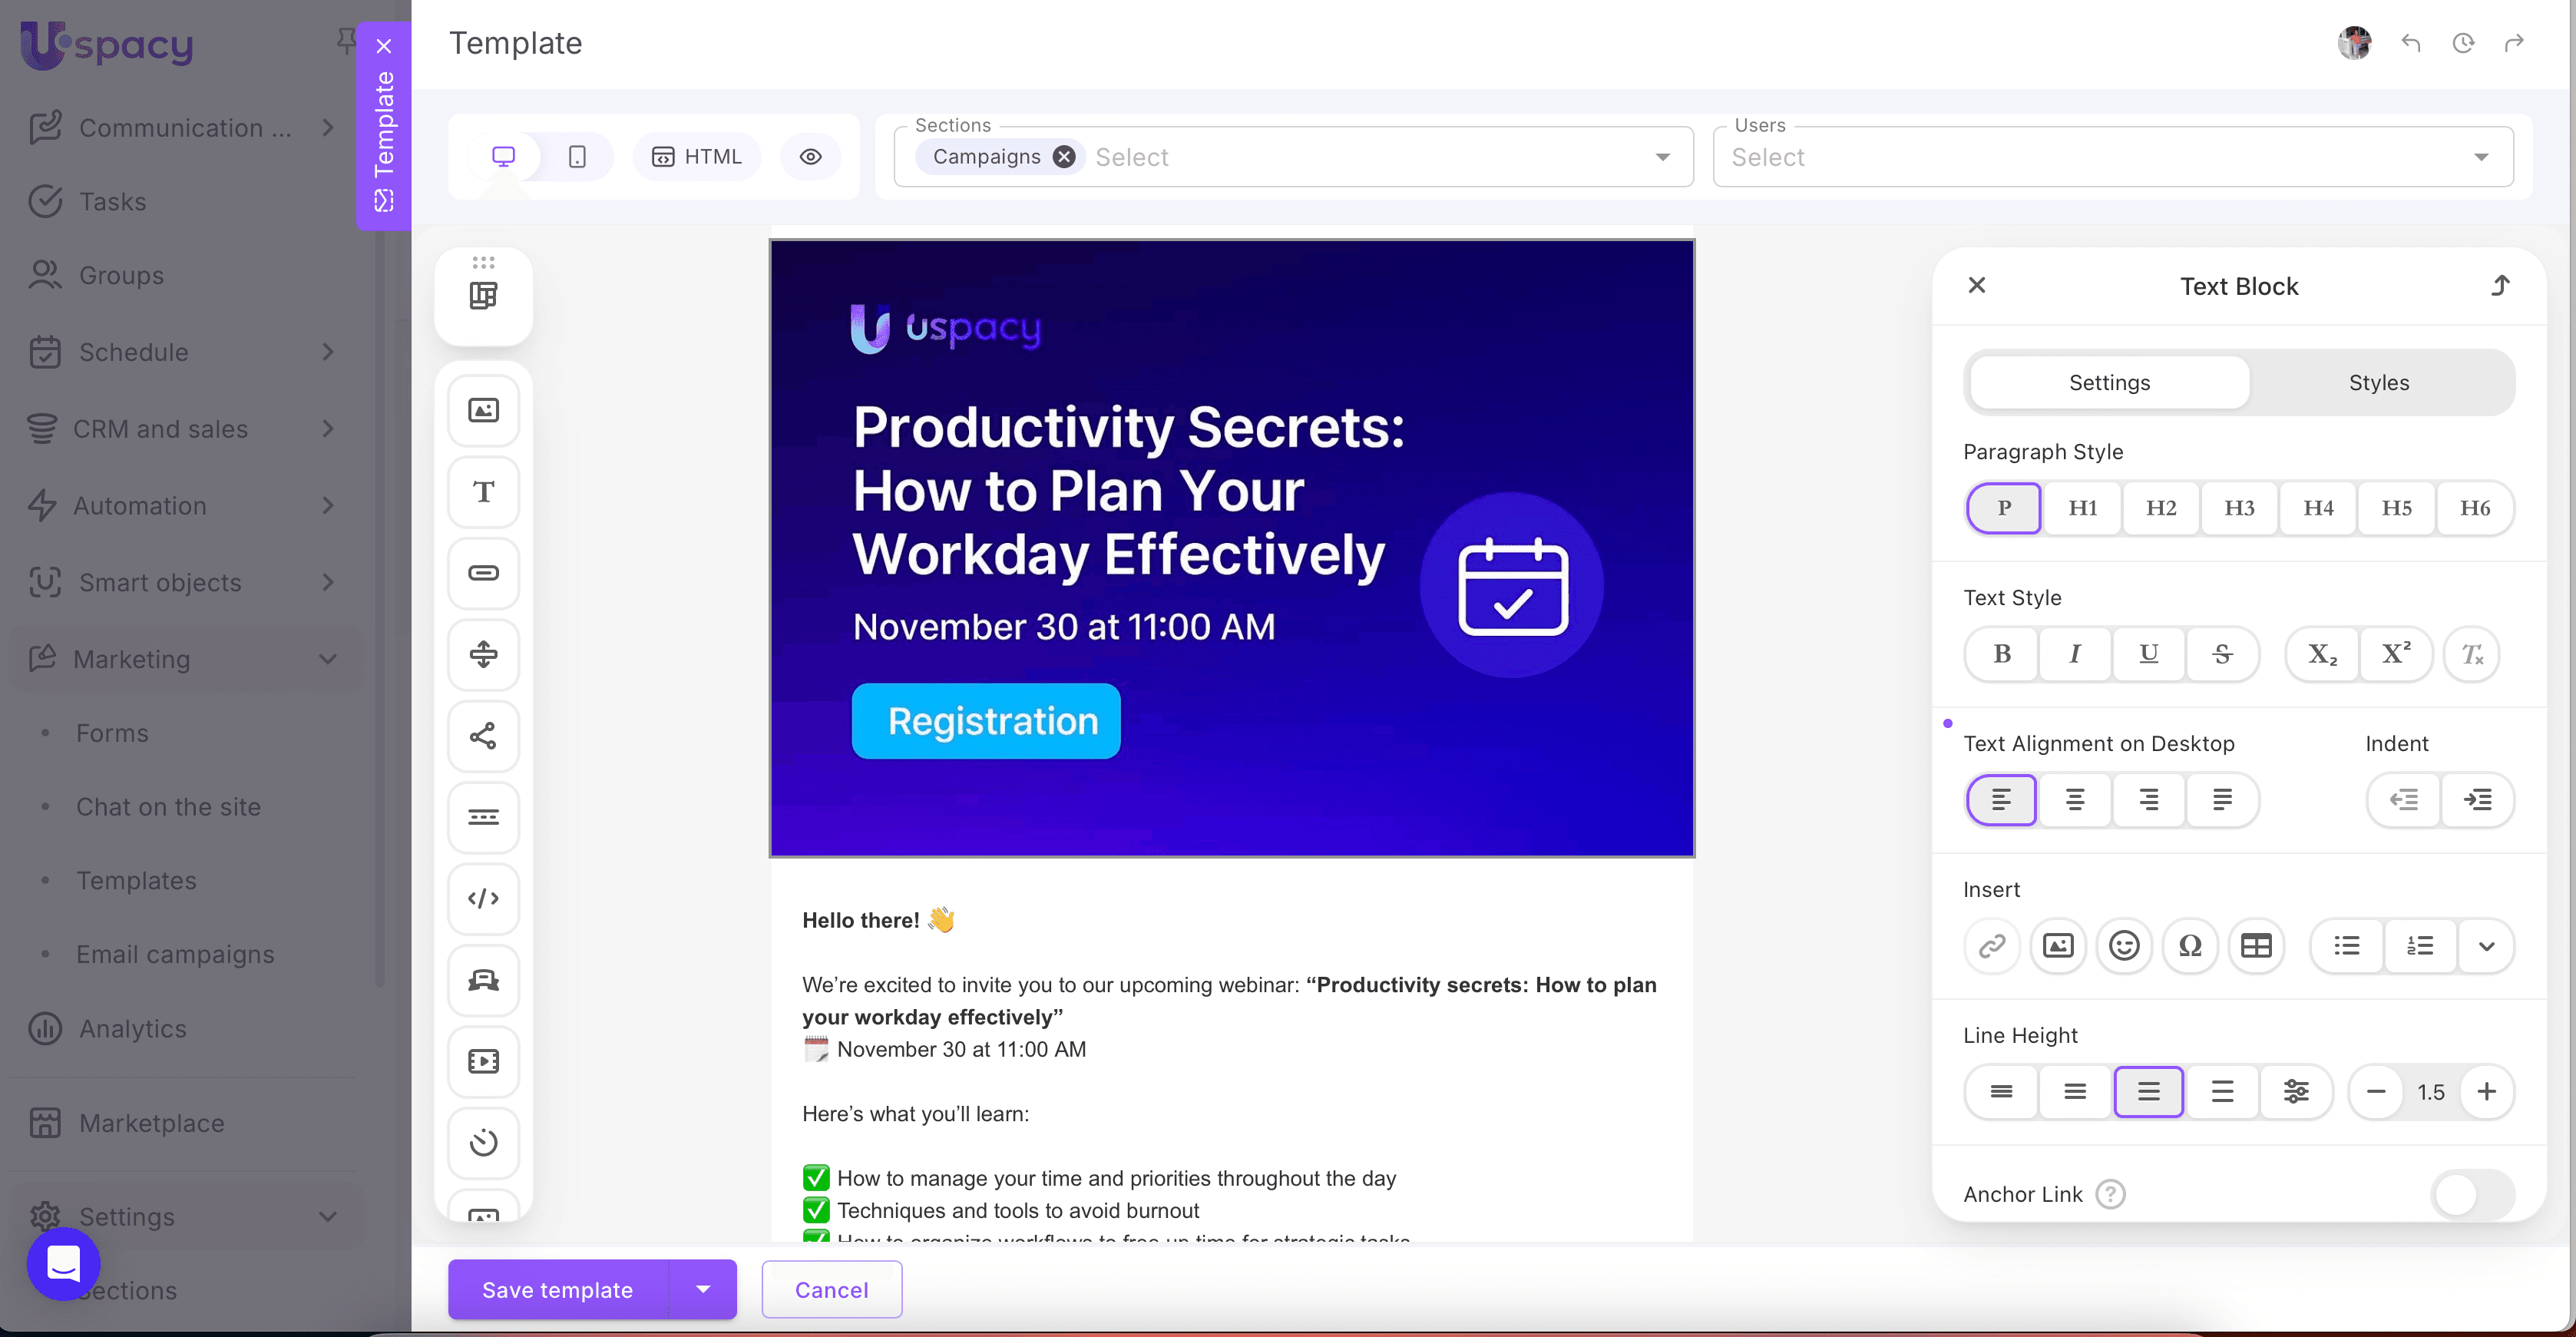Screen dimensions: 2576x1337
Task: Increase line height with the plus stepper
Action: 2488,1092
